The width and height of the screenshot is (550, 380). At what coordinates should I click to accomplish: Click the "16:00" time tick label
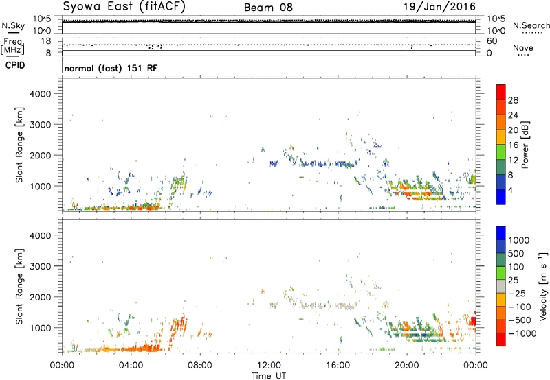[x=338, y=366]
